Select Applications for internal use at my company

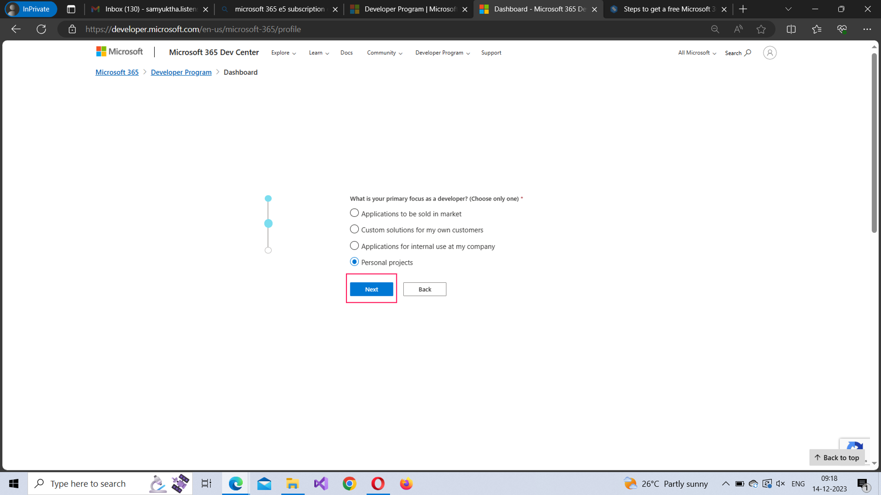point(354,246)
